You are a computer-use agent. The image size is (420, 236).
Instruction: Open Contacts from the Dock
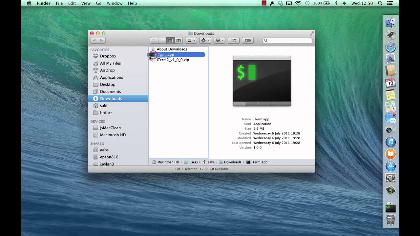(x=390, y=71)
